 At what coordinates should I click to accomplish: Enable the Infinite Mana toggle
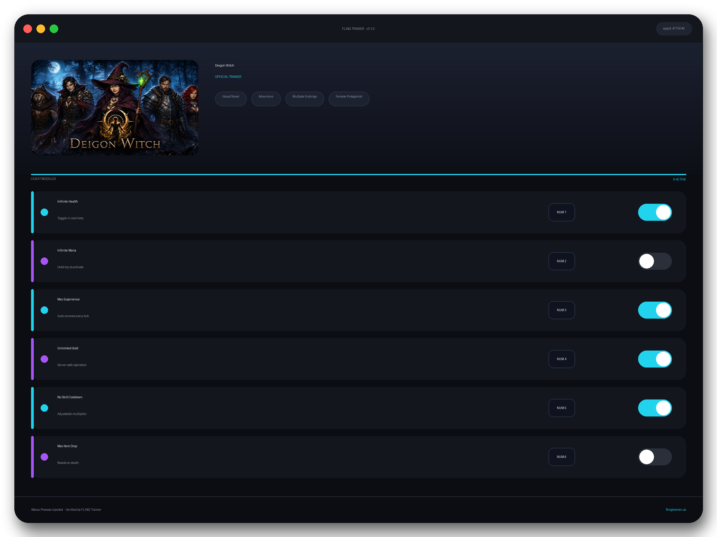[655, 261]
